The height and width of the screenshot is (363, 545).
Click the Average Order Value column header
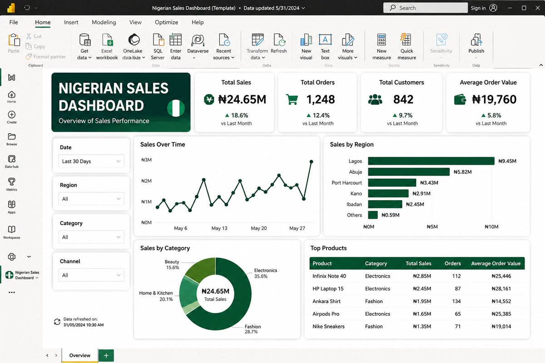pos(496,263)
